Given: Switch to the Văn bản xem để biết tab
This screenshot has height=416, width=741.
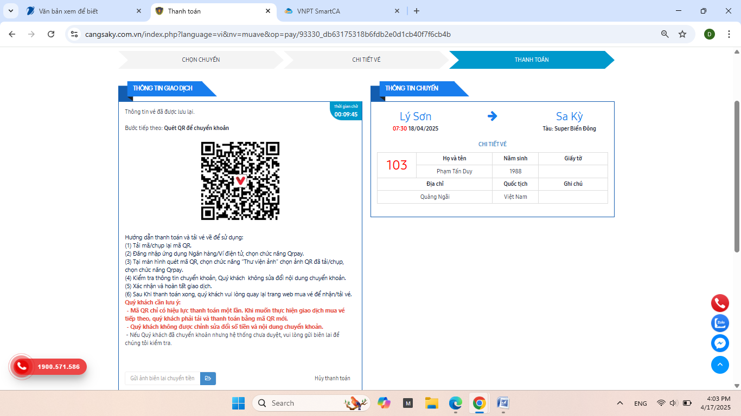Looking at the screenshot, I should click(x=81, y=11).
